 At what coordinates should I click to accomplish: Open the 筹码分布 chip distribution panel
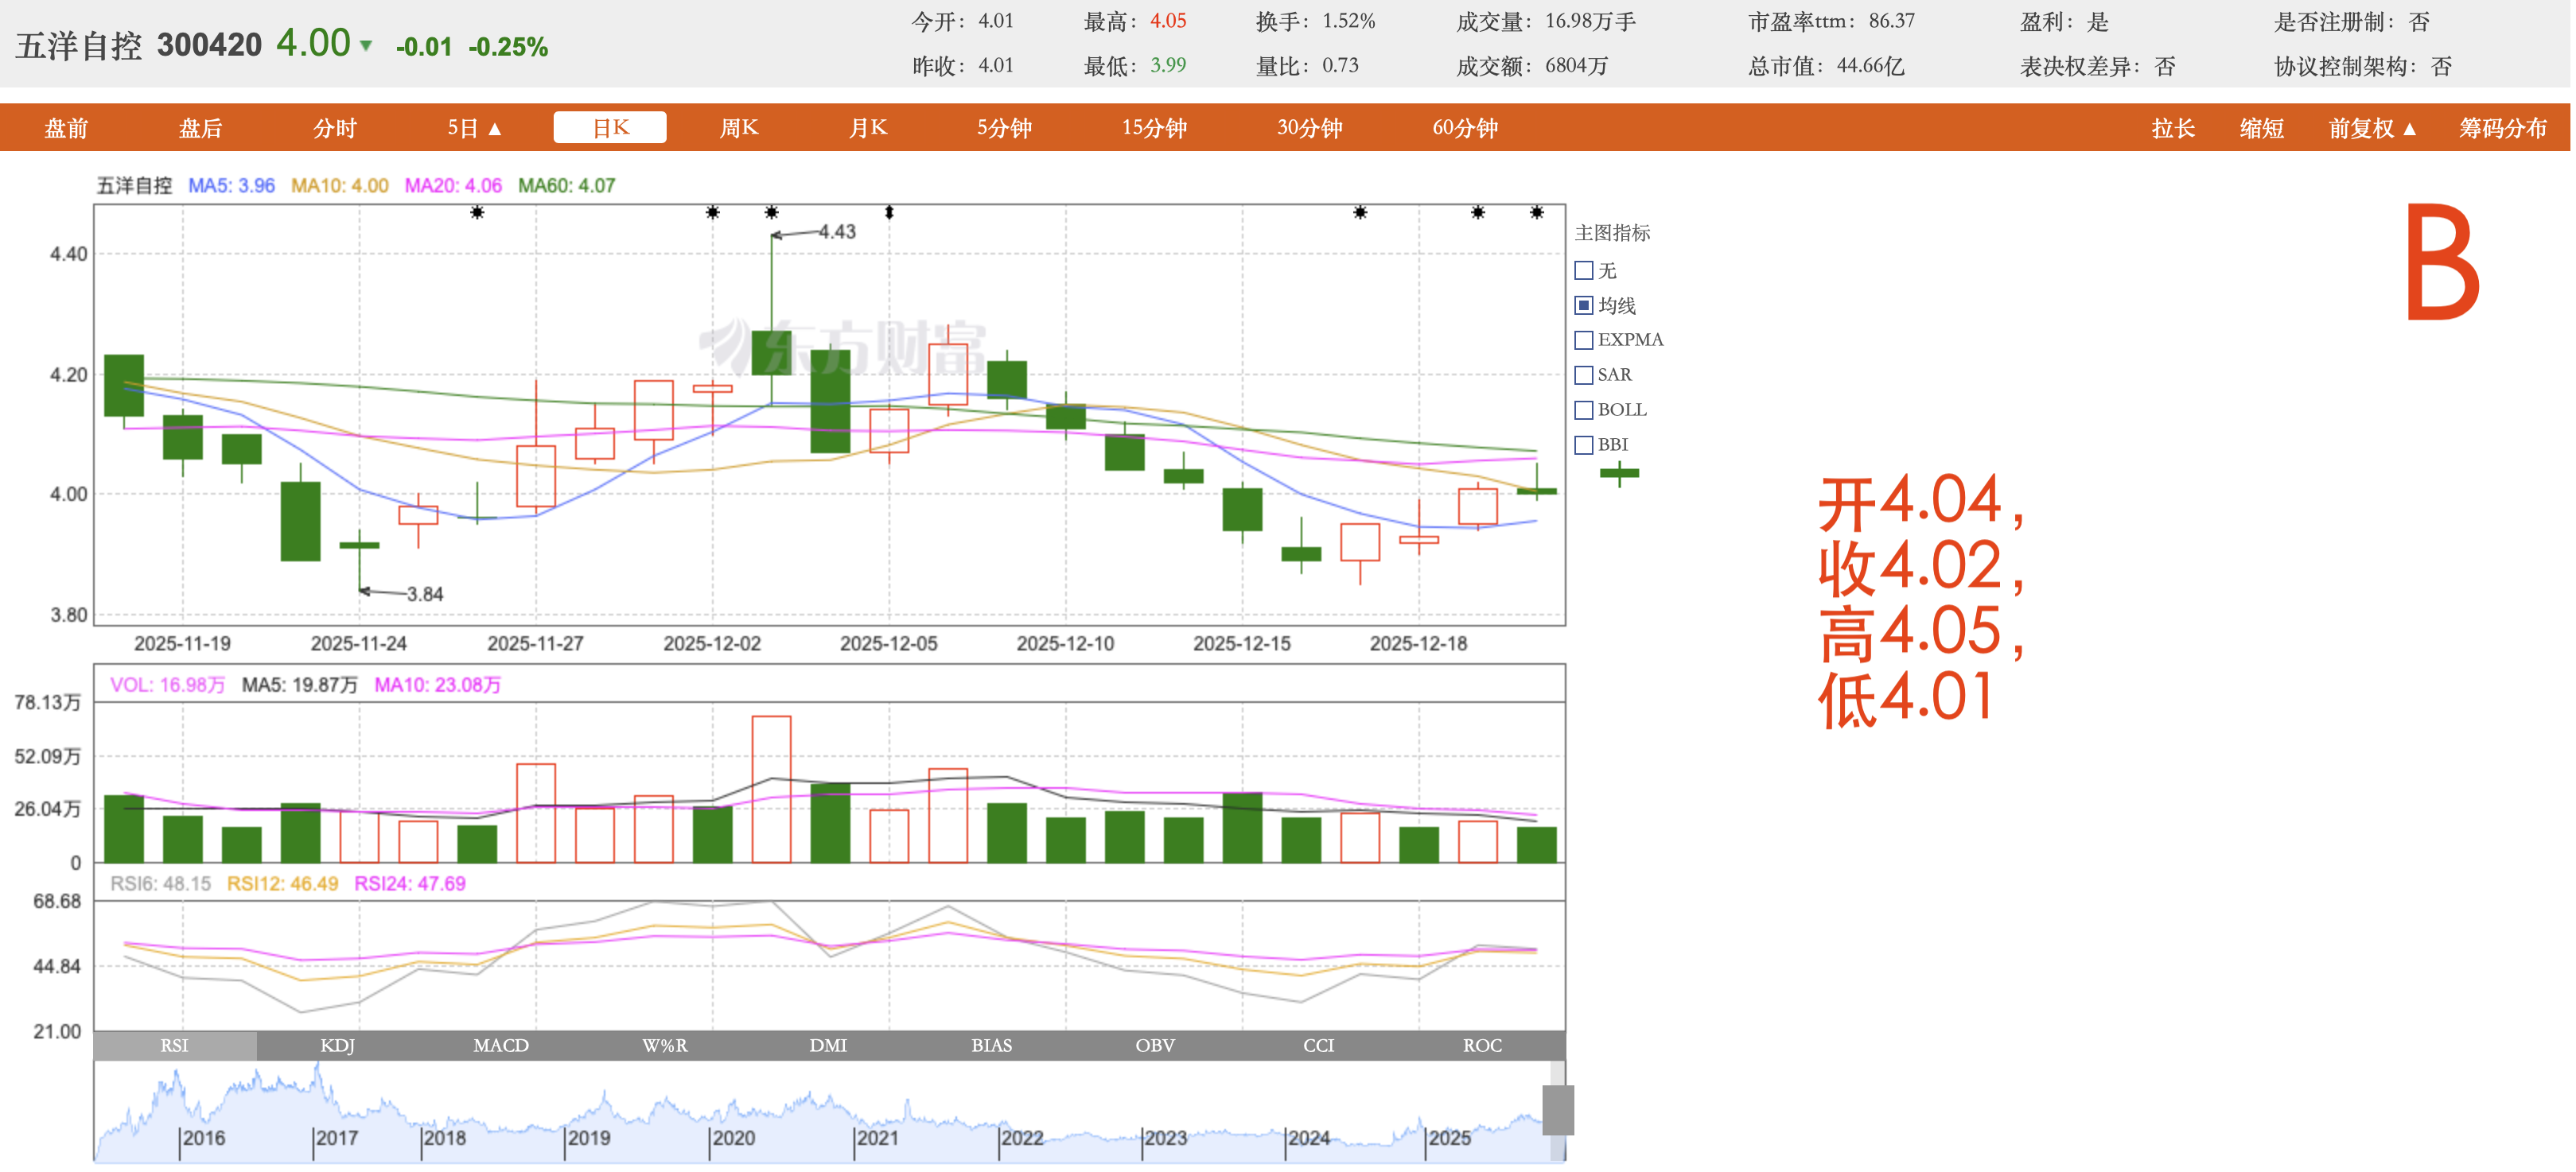tap(2503, 129)
